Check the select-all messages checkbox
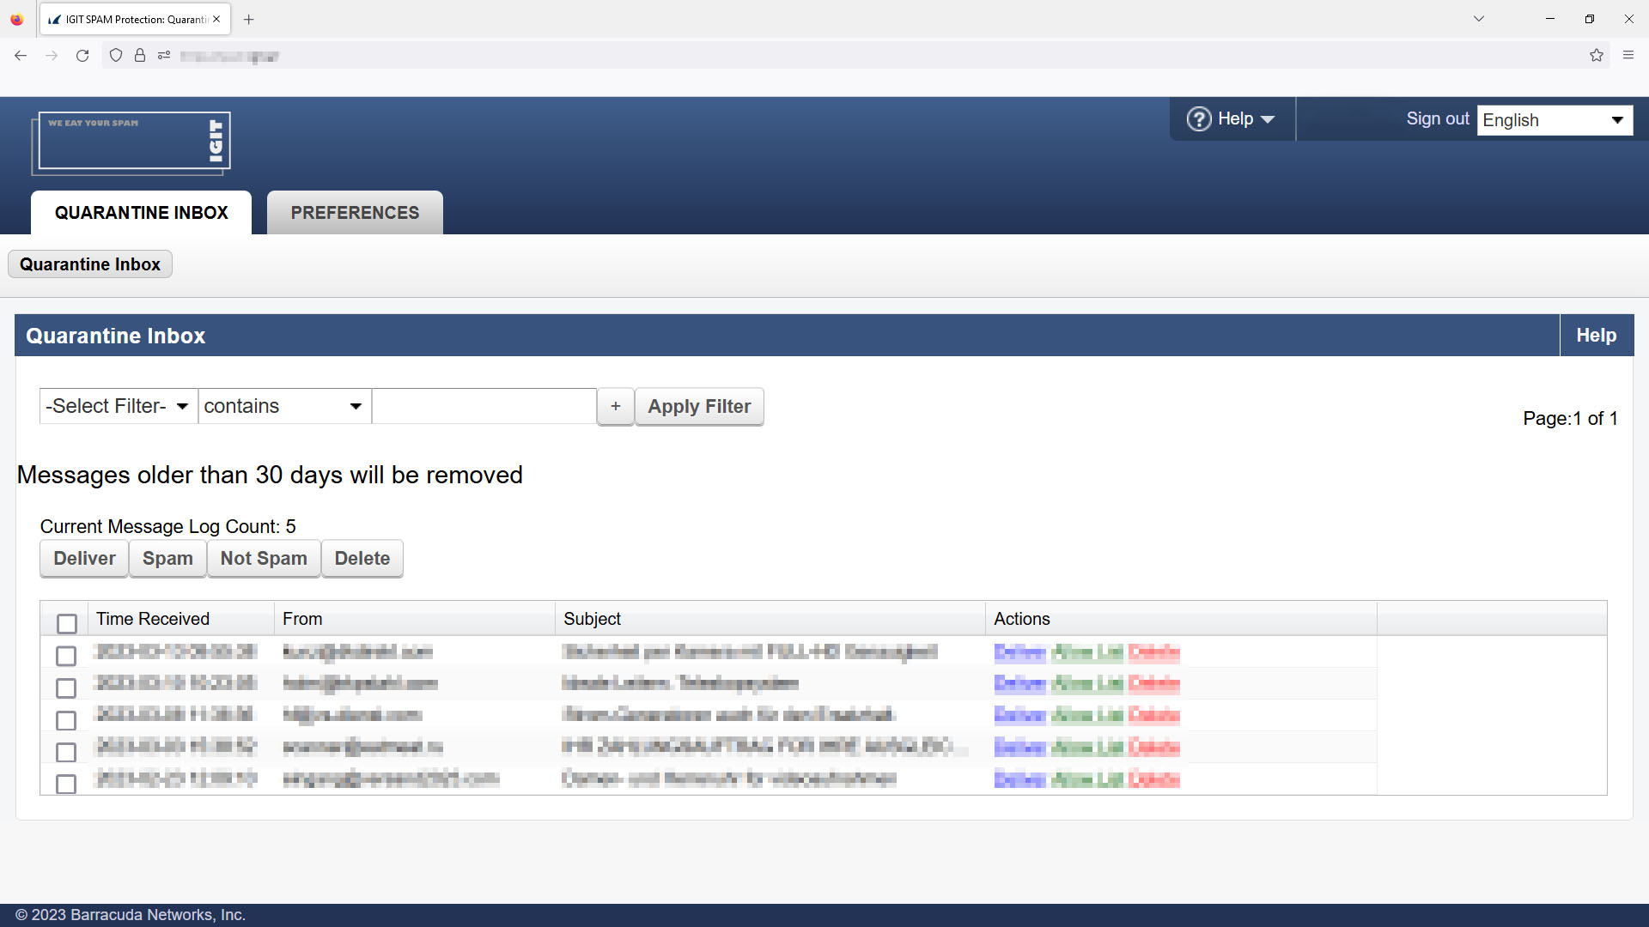Viewport: 1649px width, 927px height. click(x=66, y=624)
